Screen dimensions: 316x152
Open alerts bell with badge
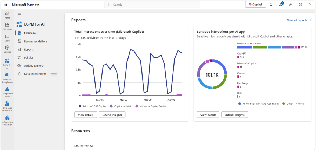click(281, 5)
